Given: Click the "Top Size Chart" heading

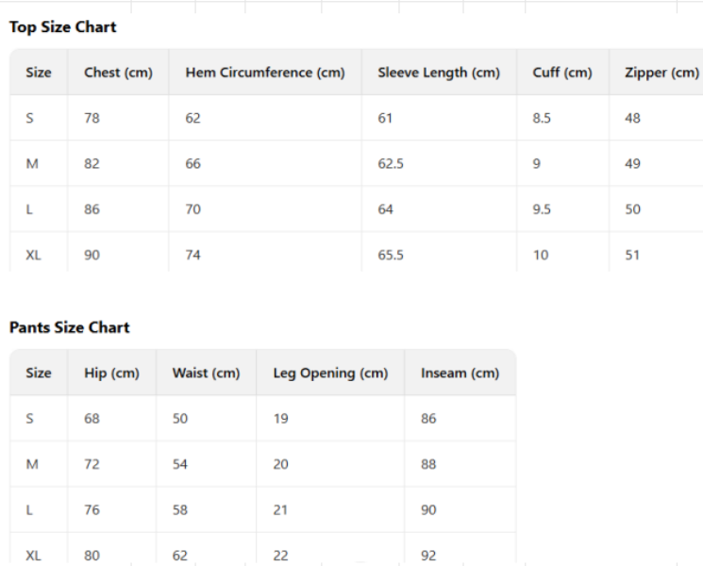Looking at the screenshot, I should 62,27.
